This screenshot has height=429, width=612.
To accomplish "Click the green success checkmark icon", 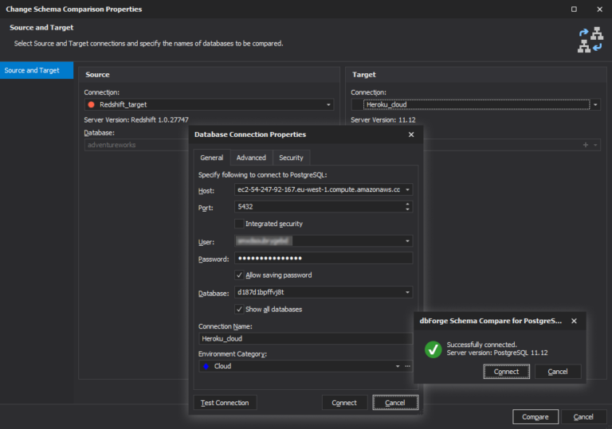I will click(433, 349).
